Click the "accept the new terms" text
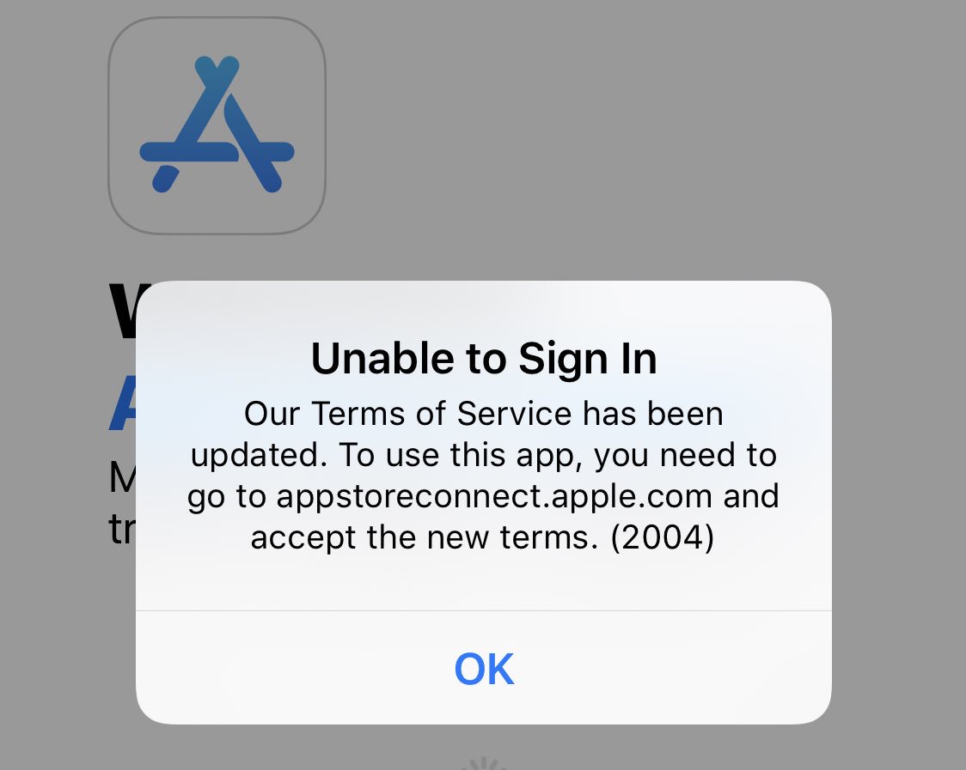The image size is (966, 770). (425, 537)
